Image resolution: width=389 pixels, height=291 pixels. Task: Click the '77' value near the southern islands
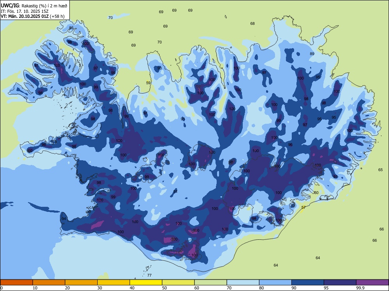pyautogui.click(x=149, y=275)
